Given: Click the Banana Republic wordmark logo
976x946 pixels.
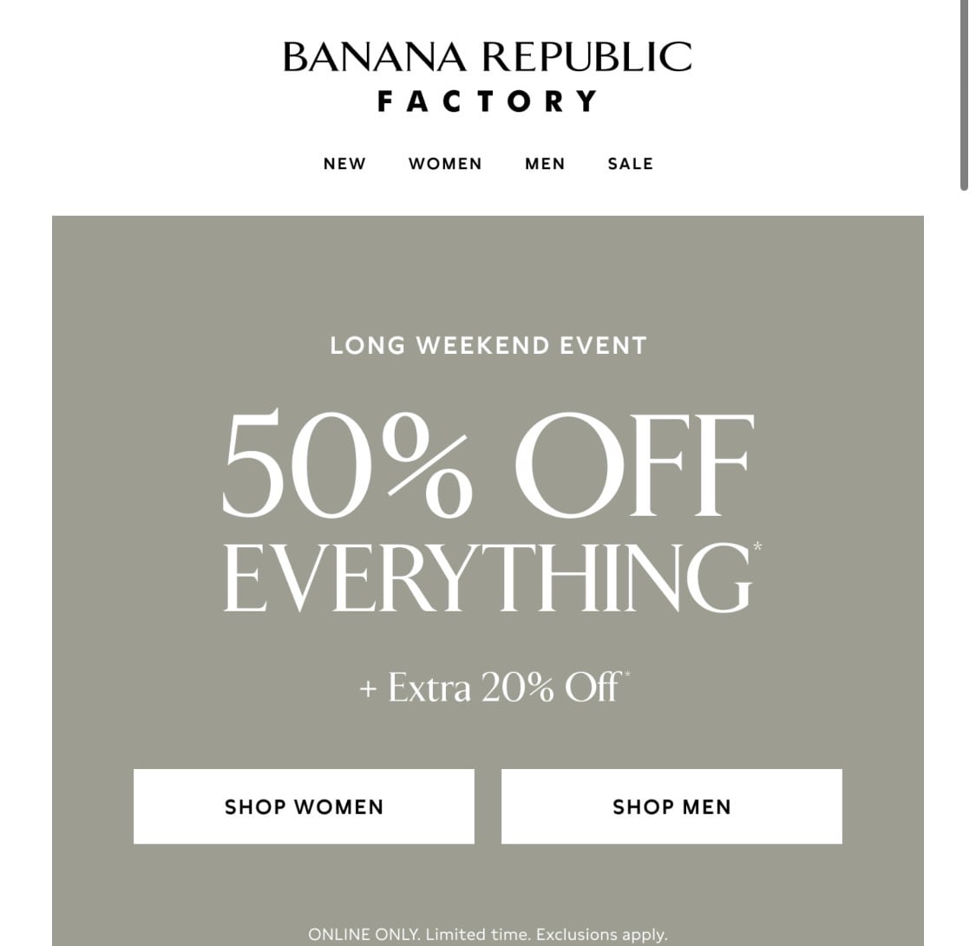Looking at the screenshot, I should click(x=487, y=57).
